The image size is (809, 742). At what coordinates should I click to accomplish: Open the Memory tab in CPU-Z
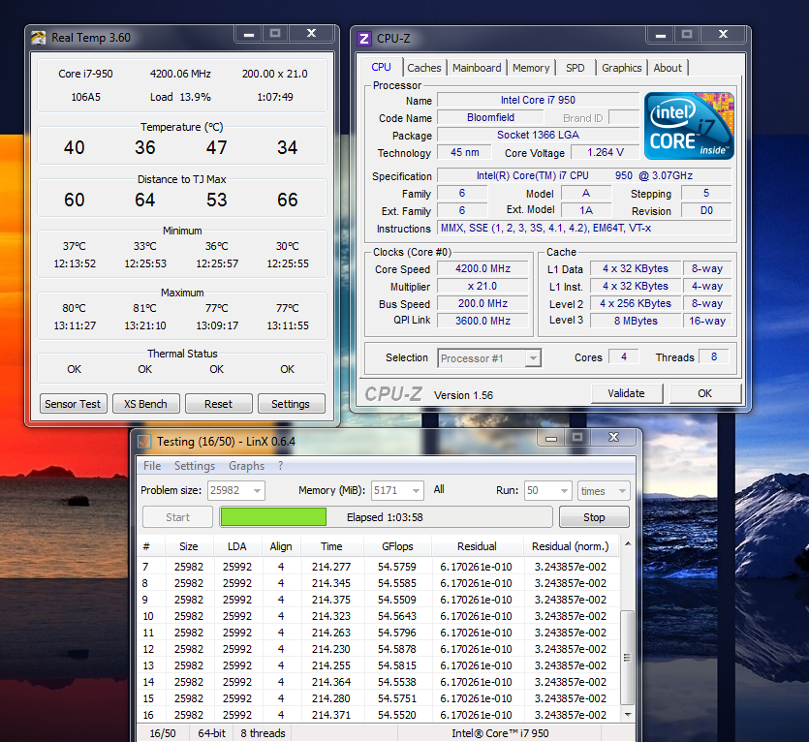click(x=531, y=68)
